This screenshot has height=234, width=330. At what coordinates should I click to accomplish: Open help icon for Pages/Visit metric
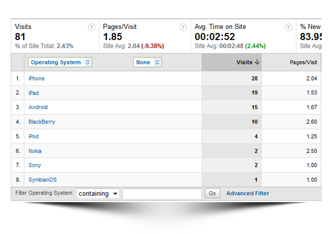tap(183, 27)
